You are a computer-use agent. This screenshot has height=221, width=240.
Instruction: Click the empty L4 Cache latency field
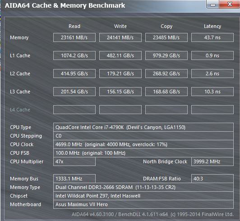click(x=212, y=110)
